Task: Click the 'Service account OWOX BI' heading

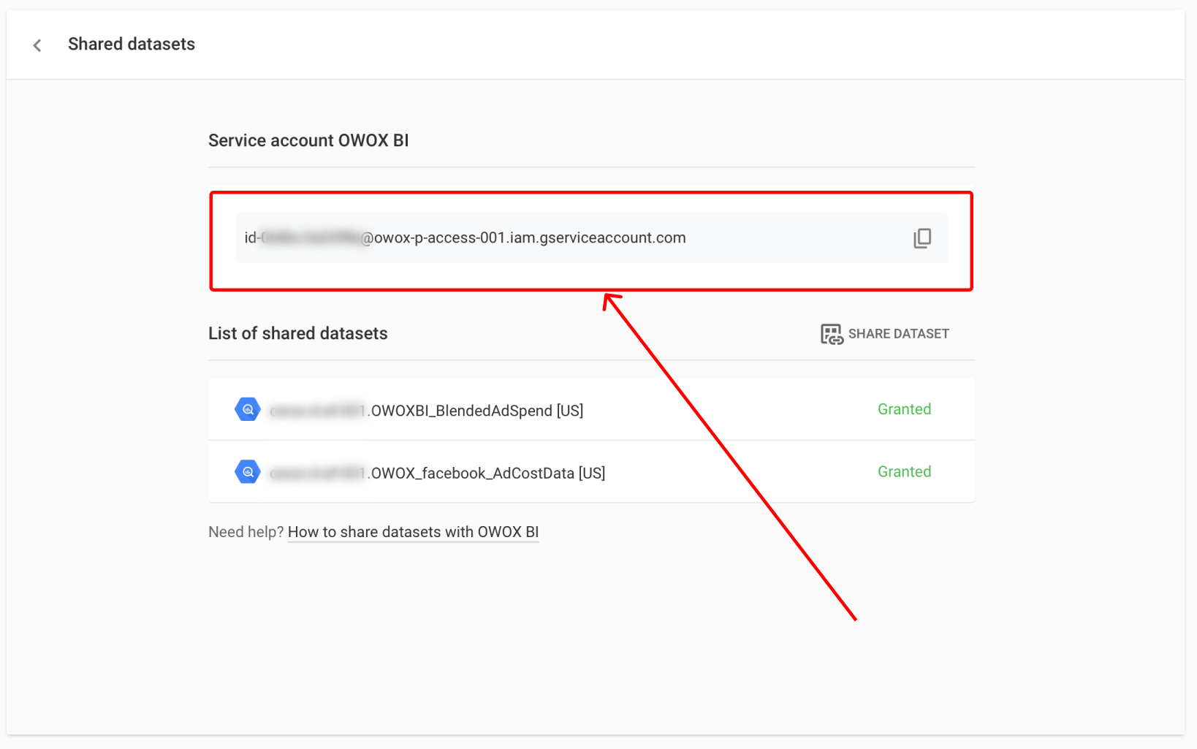Action: [308, 140]
